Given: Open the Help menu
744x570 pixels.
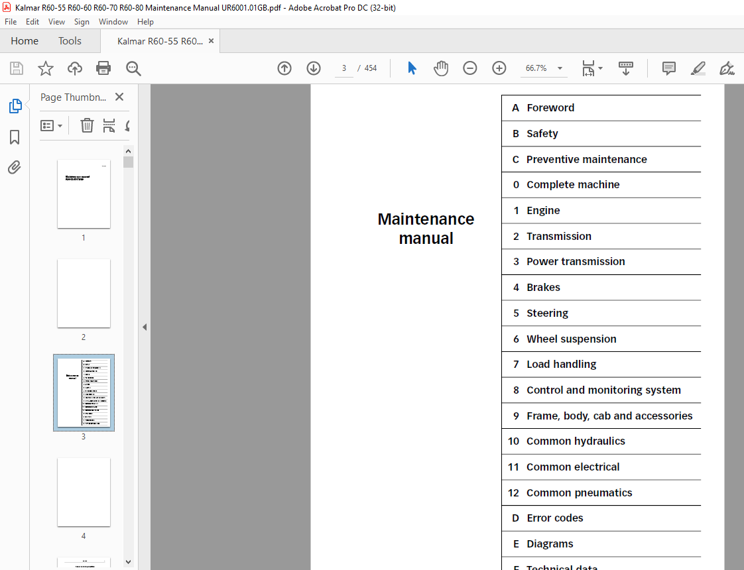Looking at the screenshot, I should point(145,22).
